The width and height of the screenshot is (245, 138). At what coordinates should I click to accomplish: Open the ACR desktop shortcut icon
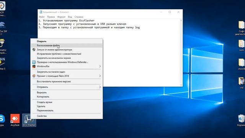click(x=3, y=8)
